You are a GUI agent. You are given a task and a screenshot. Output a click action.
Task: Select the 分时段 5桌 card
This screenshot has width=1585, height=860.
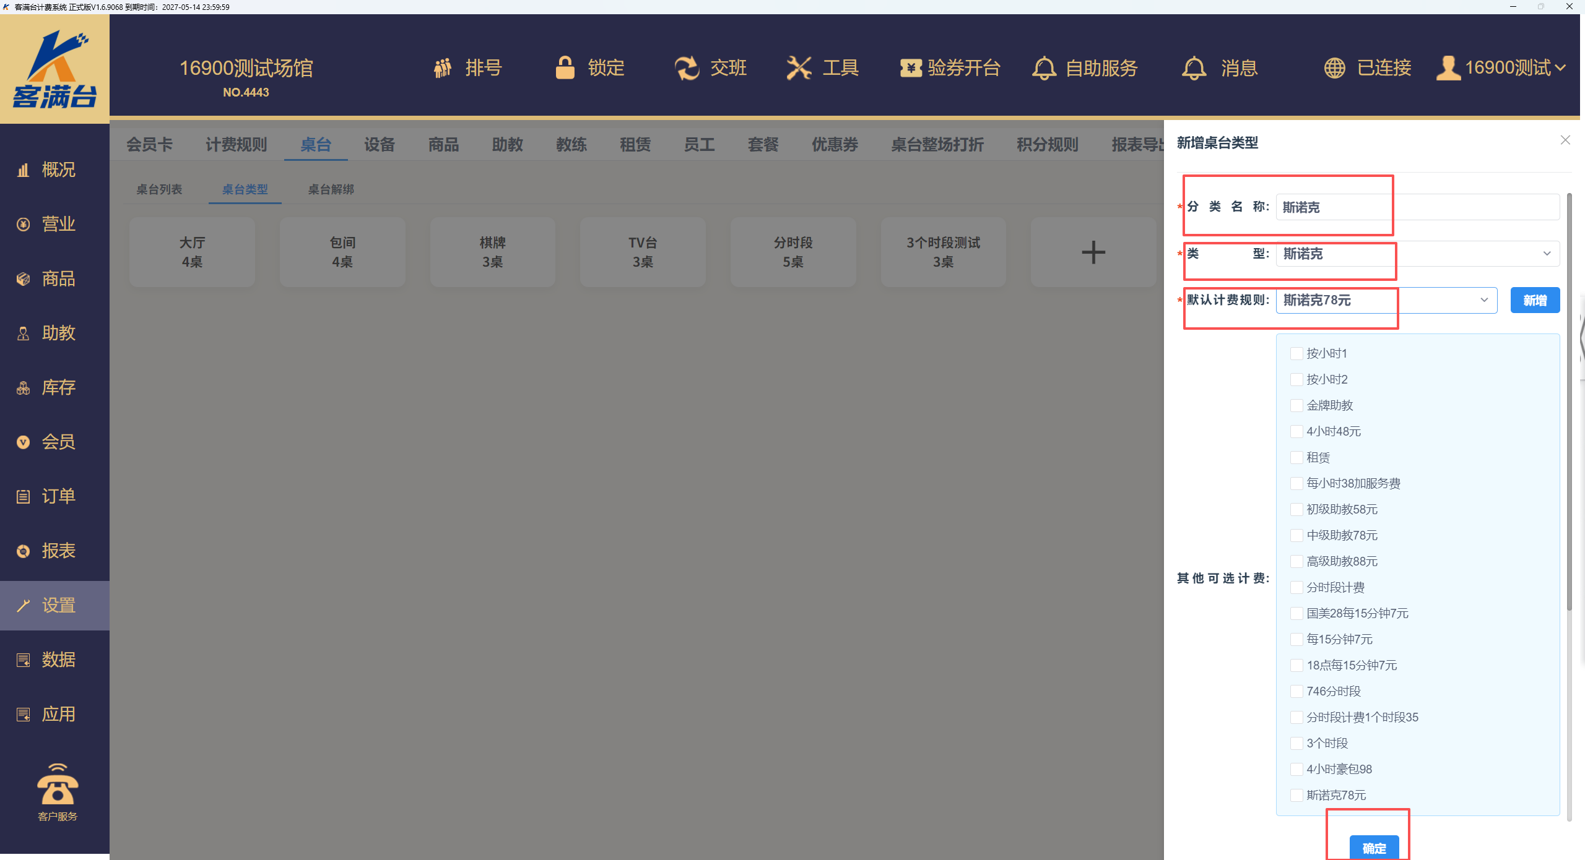point(793,252)
